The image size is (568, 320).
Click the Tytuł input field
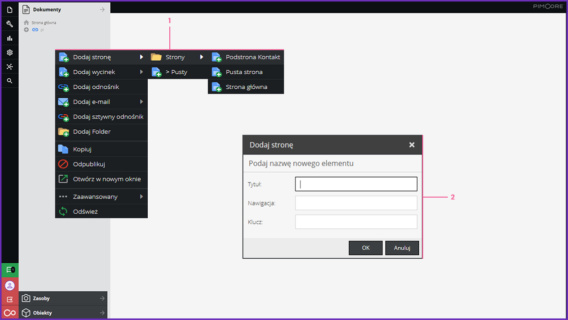[x=356, y=184]
